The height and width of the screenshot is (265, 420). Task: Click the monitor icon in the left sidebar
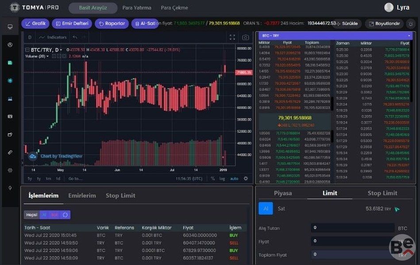coord(10,27)
